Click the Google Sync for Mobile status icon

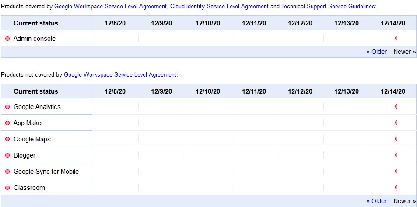coord(7,172)
